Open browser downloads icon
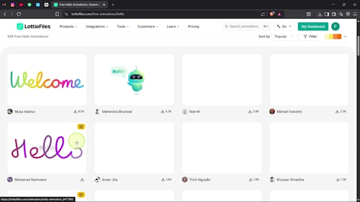Image resolution: width=360 pixels, height=202 pixels. 320,14
